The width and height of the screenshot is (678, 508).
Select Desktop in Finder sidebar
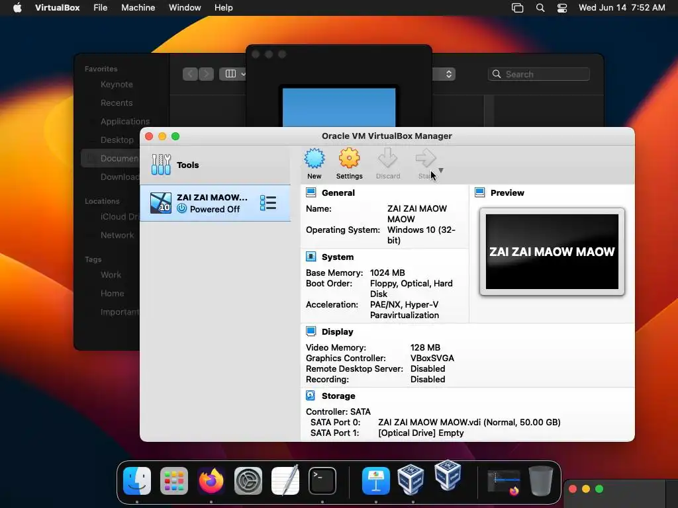pos(117,140)
